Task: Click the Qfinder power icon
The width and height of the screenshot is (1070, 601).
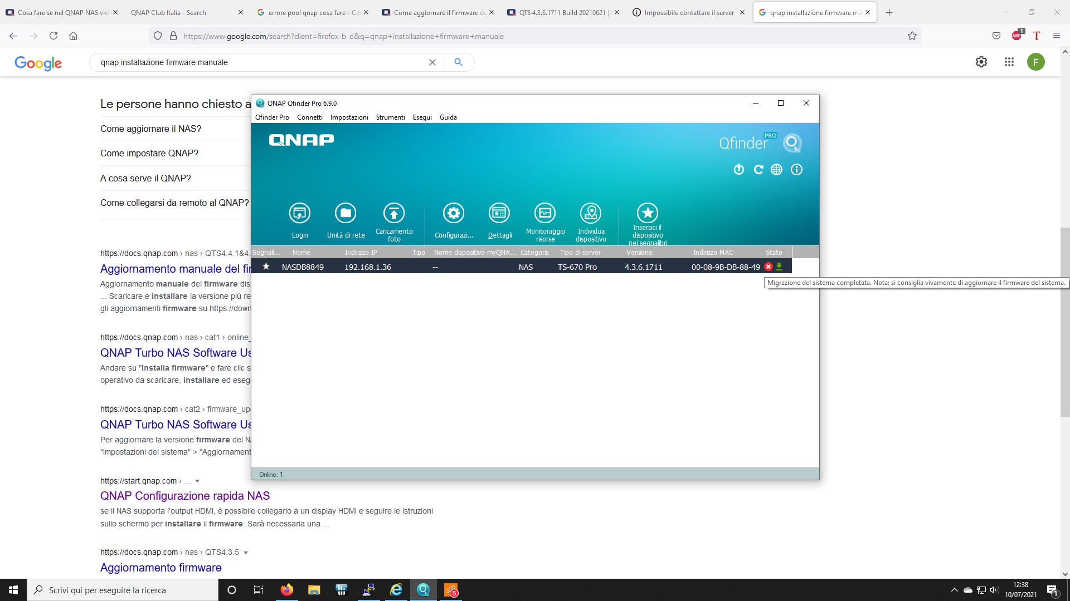Action: pos(739,170)
